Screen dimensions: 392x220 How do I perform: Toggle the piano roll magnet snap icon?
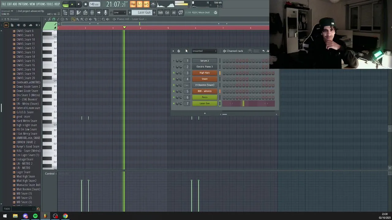[54, 19]
